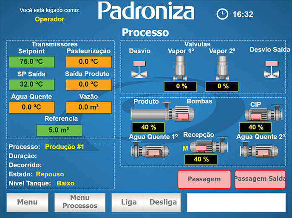Change the Referencia 5.0 m³ value

tap(59, 130)
